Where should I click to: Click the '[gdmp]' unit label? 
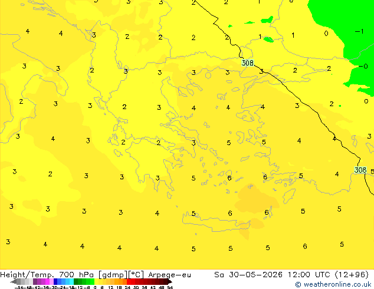113,275
